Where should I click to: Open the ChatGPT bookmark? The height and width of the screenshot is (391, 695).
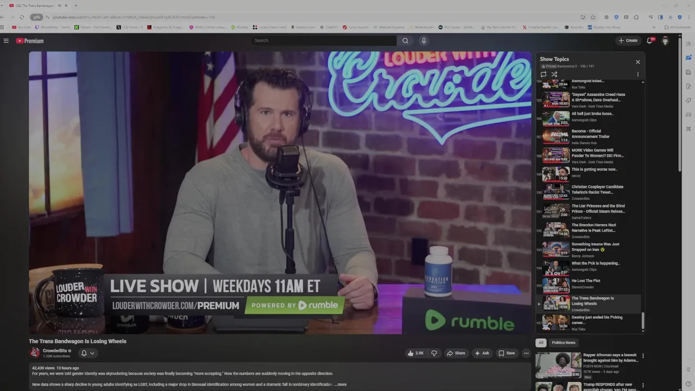click(328, 27)
